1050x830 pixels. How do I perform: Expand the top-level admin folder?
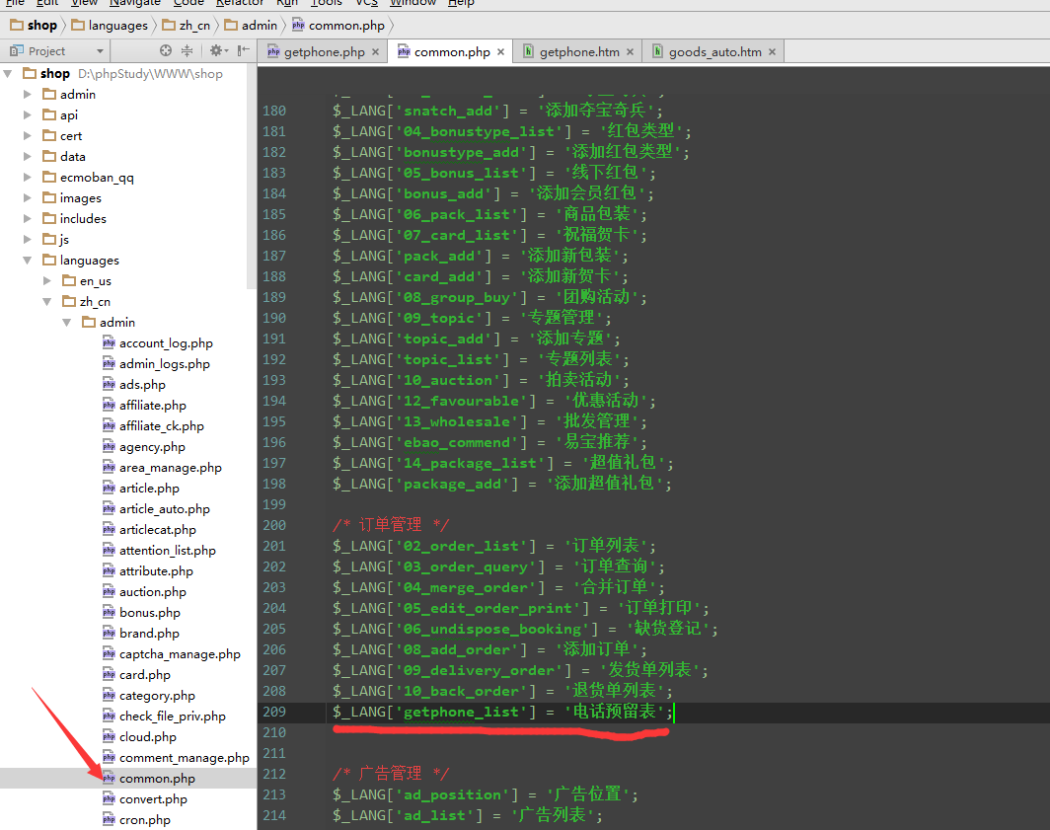(x=28, y=95)
